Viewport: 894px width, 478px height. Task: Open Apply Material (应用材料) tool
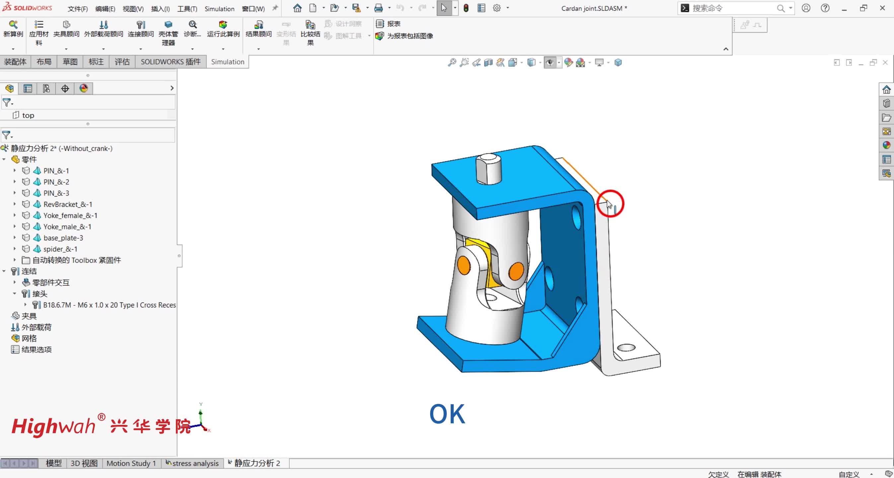(38, 25)
